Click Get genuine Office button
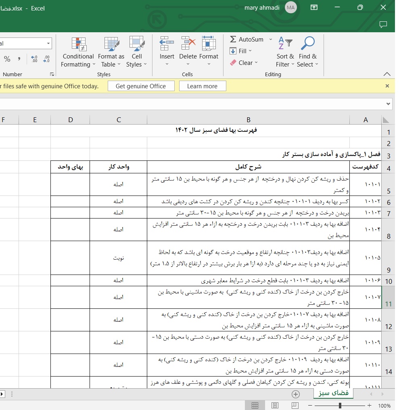399x410 pixels. pyautogui.click(x=141, y=86)
